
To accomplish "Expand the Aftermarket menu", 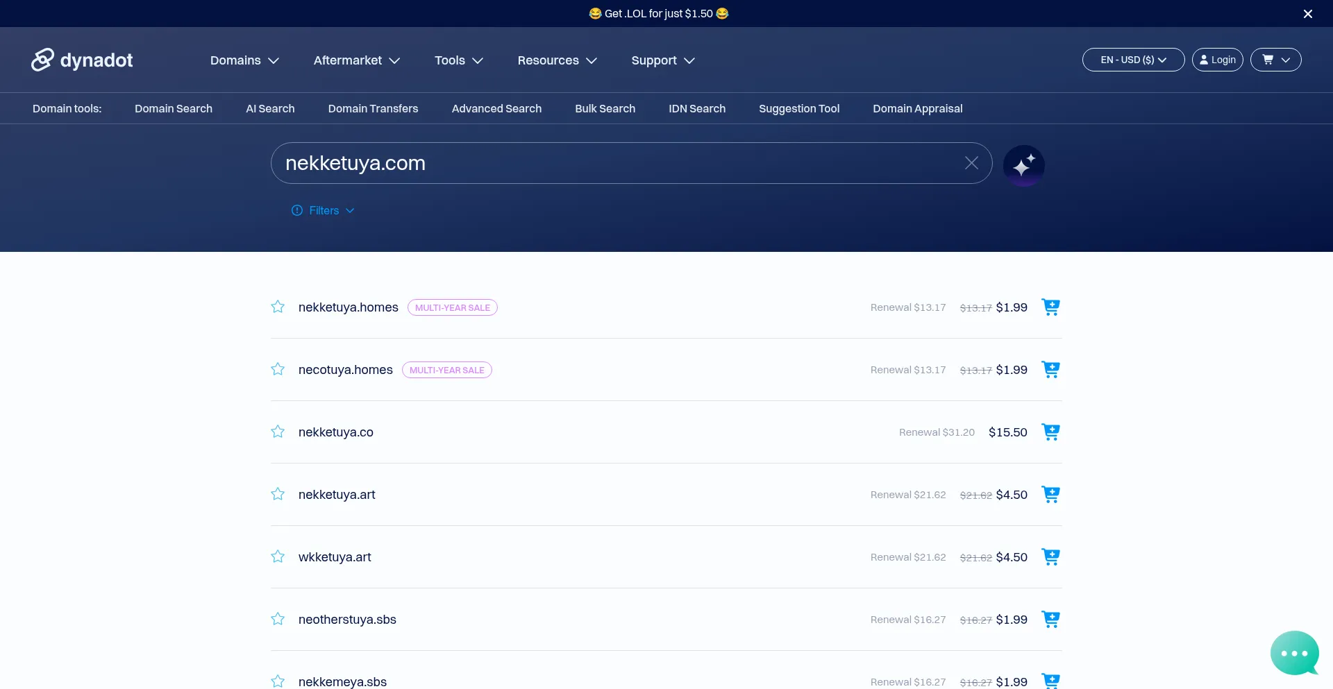I will tap(357, 60).
